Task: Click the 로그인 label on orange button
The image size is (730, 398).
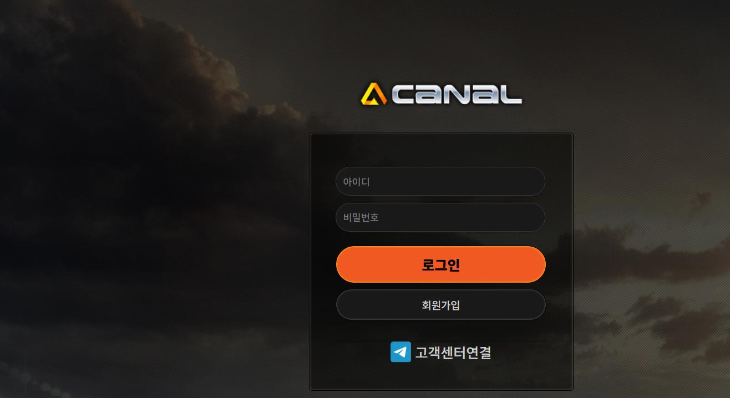Action: (x=441, y=265)
